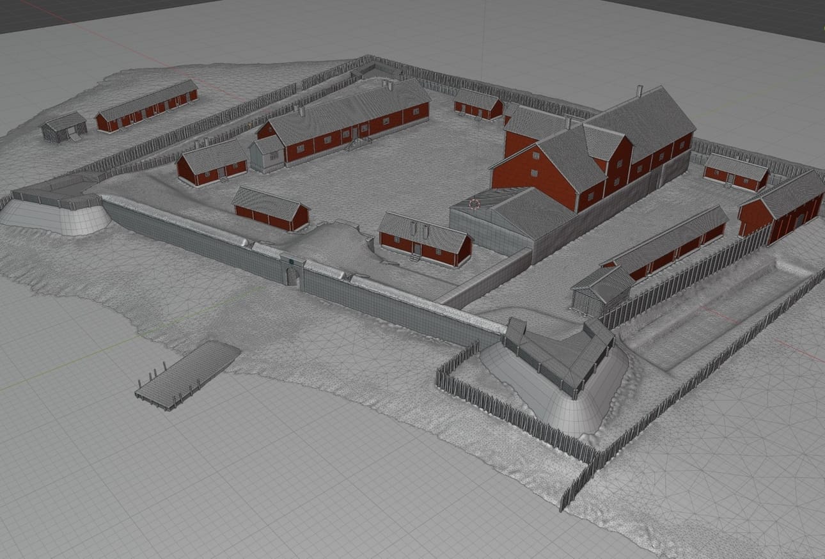Select the blockhouse on the front-right bastion
Image resolution: width=825 pixels, height=559 pixels.
tap(558, 353)
